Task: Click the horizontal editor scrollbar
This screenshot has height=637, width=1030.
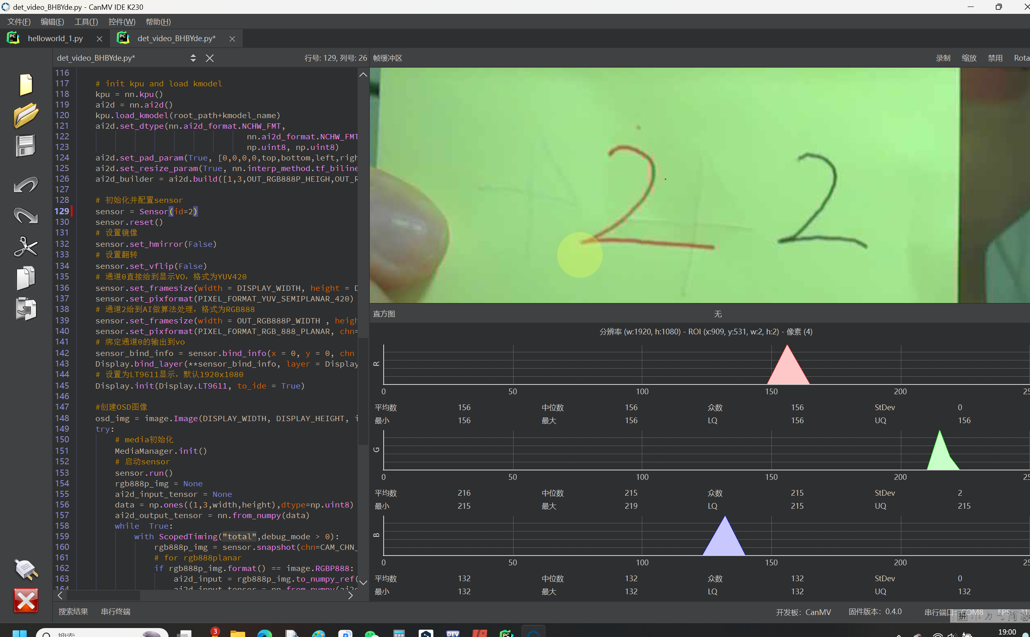Action: [x=103, y=595]
